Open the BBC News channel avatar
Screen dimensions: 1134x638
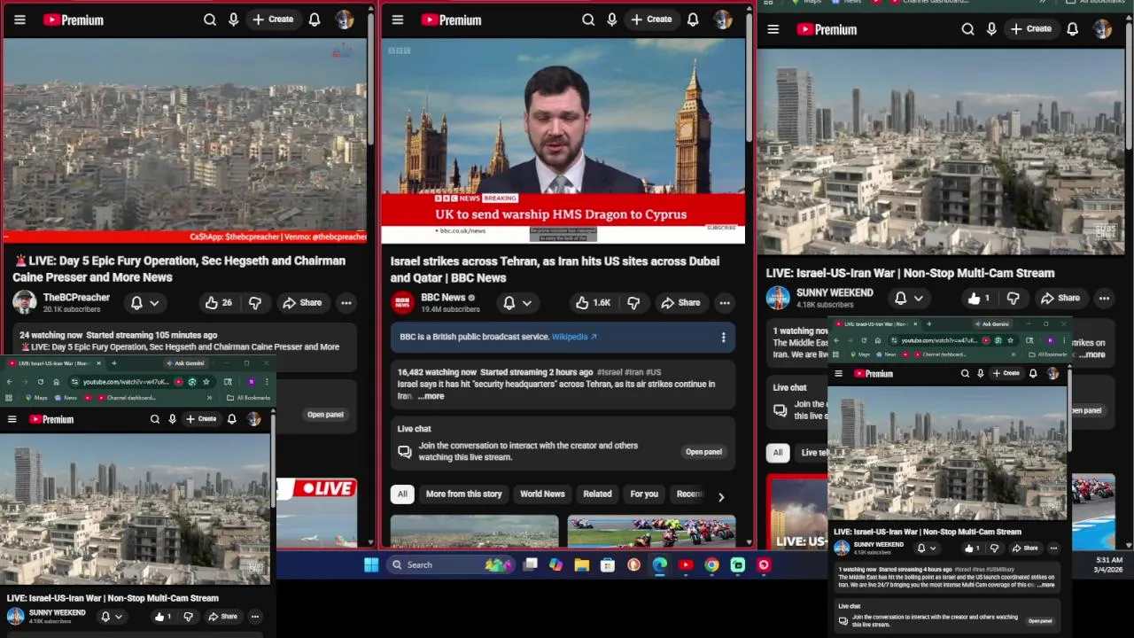click(403, 302)
